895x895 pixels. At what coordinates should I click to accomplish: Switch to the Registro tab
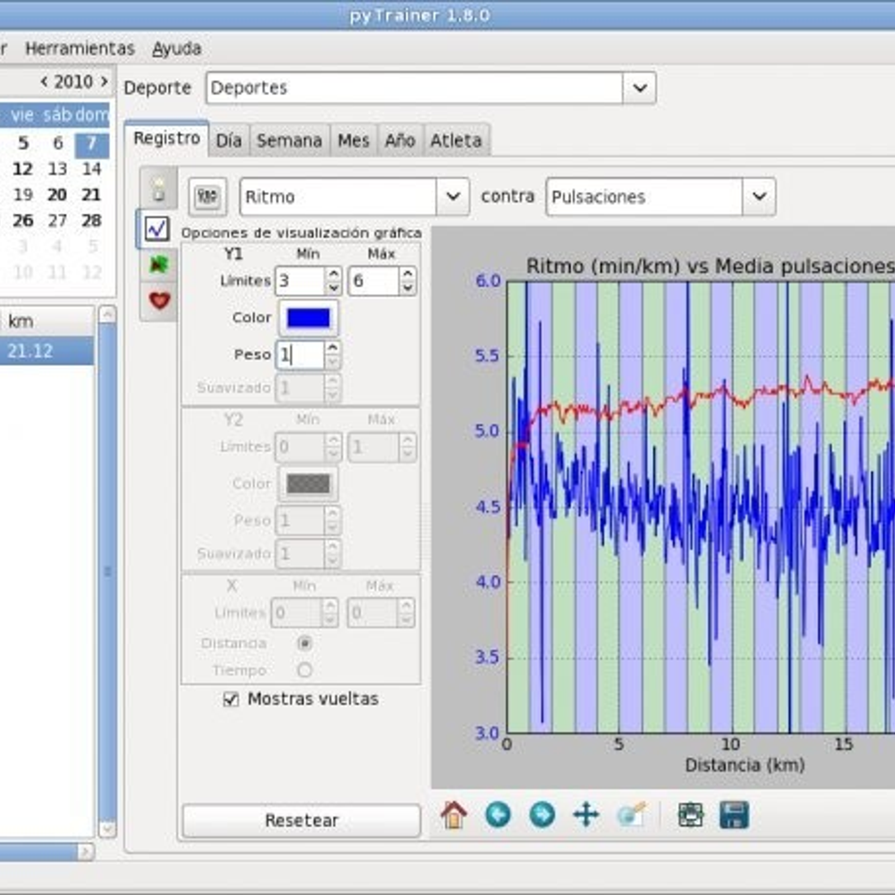[167, 138]
